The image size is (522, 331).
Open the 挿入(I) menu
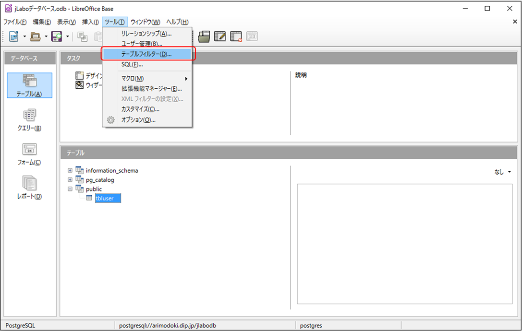90,22
